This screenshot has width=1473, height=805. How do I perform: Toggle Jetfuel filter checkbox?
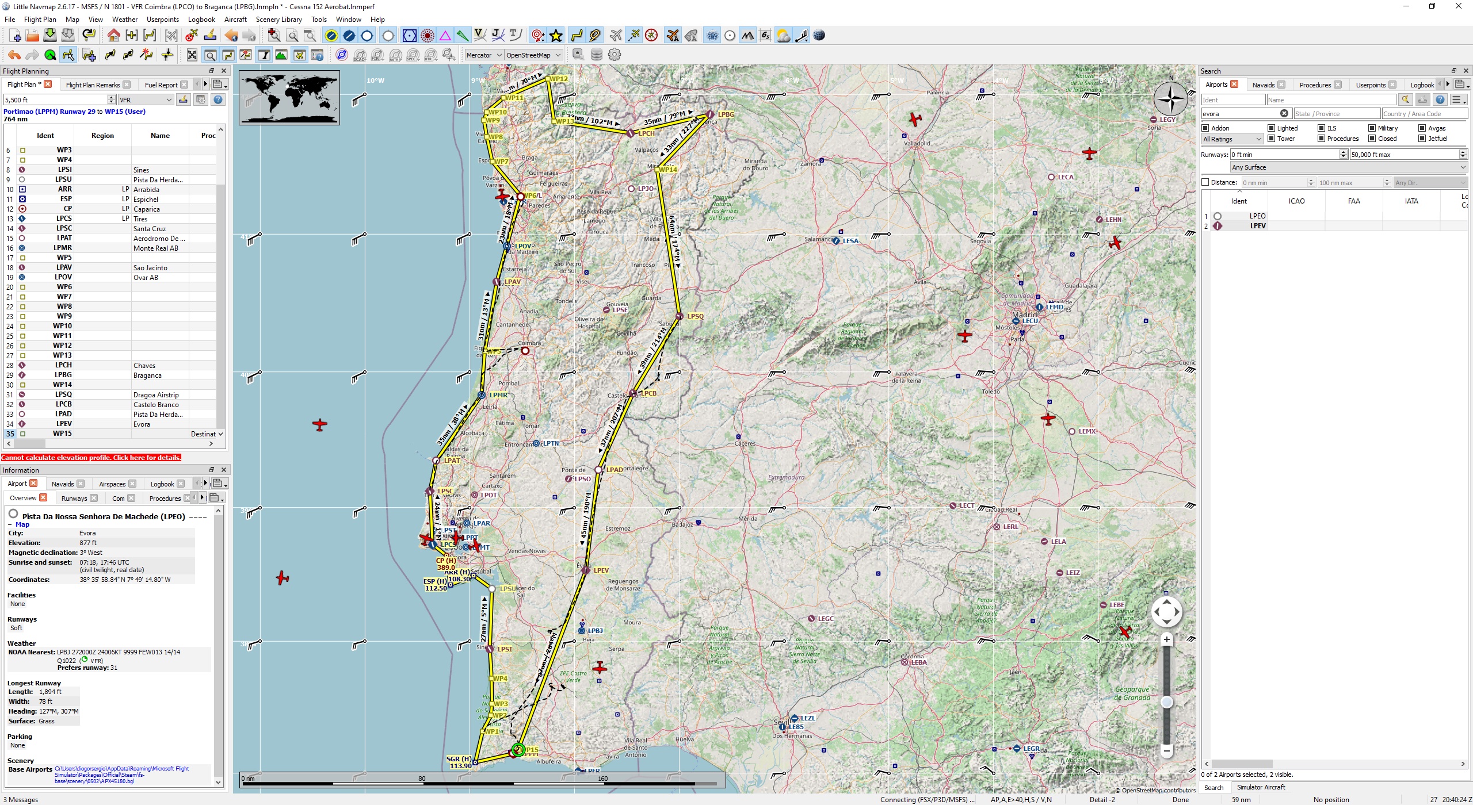click(x=1422, y=139)
